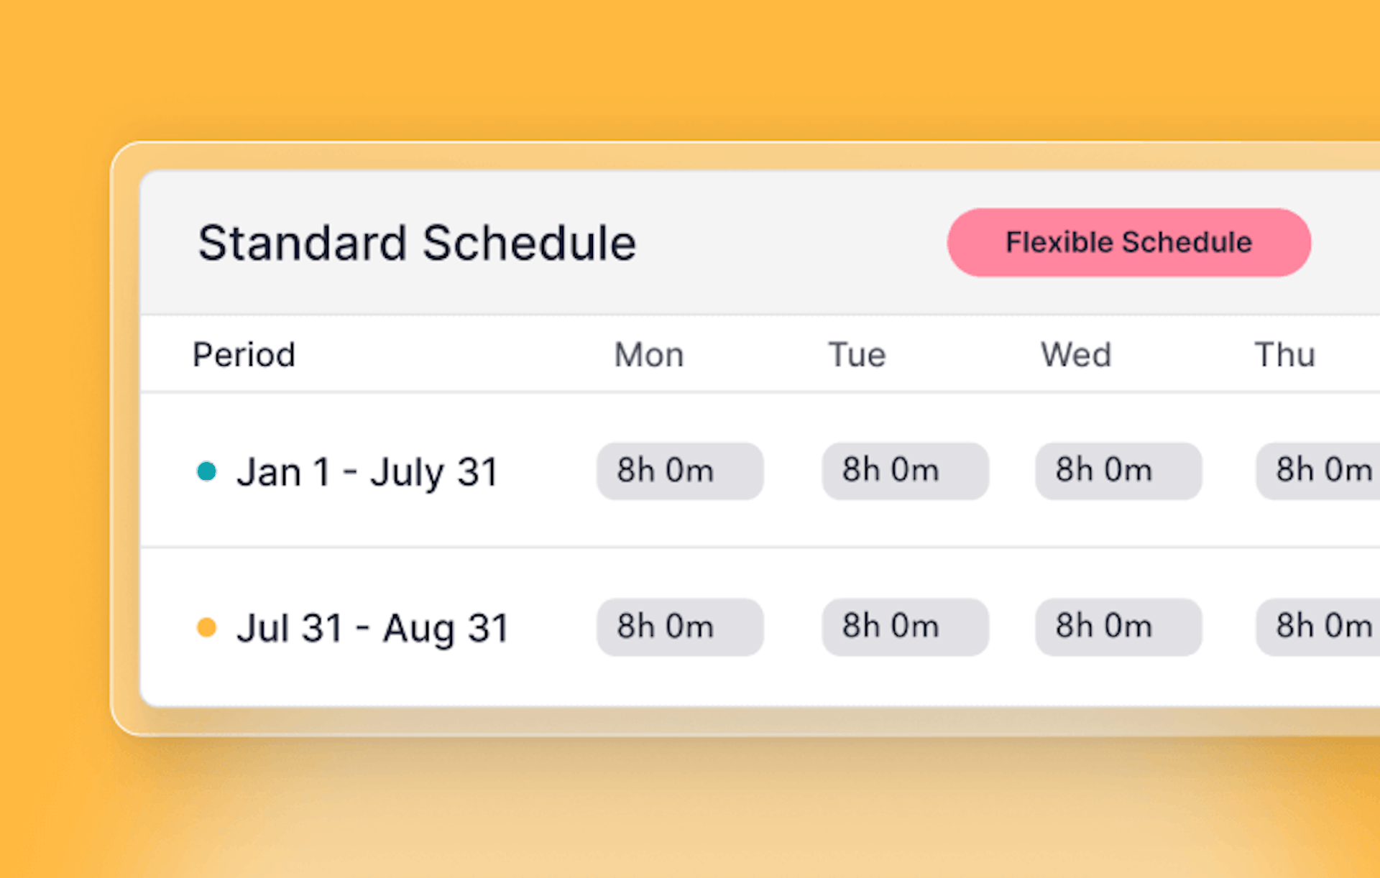Select the Mon column header
The height and width of the screenshot is (878, 1380).
pos(648,354)
